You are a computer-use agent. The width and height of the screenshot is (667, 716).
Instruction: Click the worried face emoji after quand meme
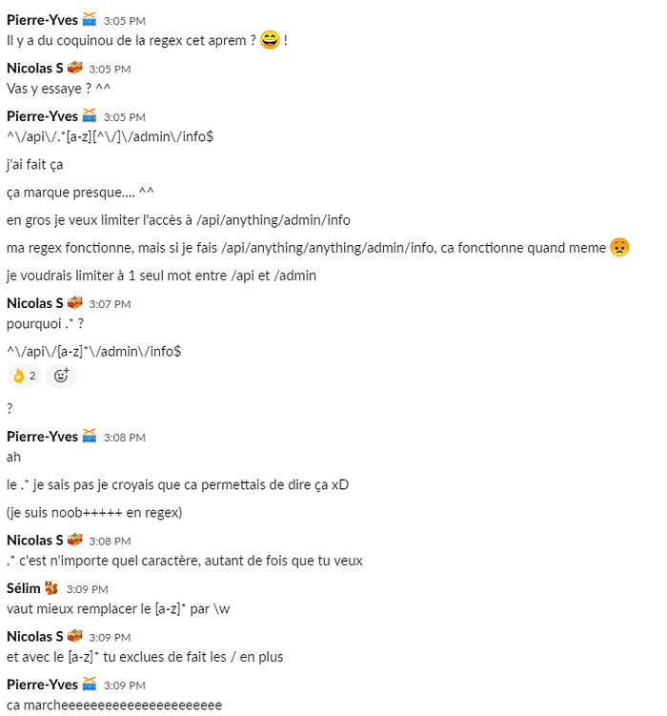619,247
